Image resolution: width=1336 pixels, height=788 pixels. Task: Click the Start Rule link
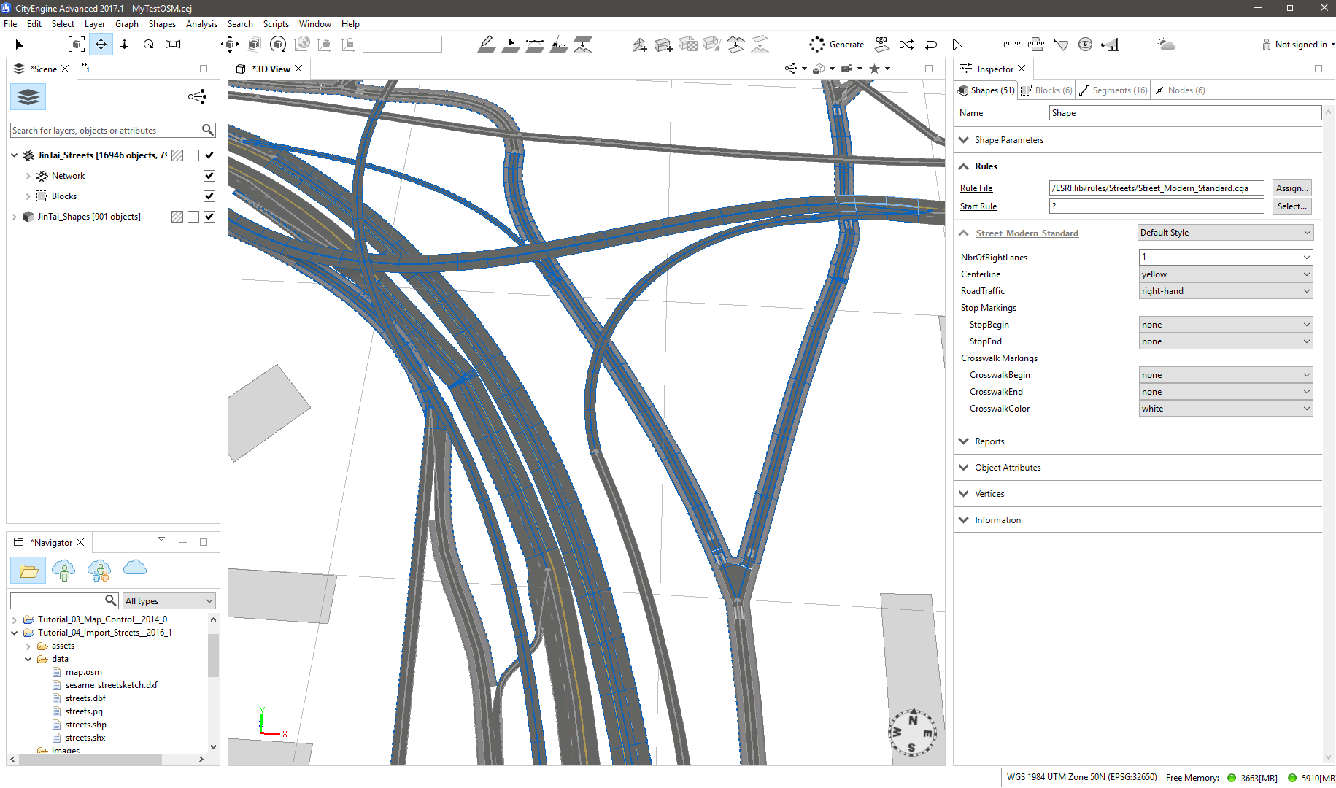[x=978, y=206]
